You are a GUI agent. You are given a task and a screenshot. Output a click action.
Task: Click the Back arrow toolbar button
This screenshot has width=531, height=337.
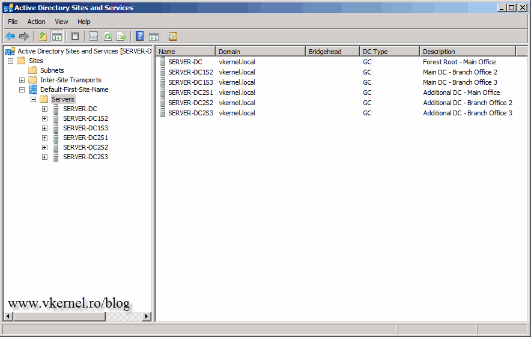[10, 36]
